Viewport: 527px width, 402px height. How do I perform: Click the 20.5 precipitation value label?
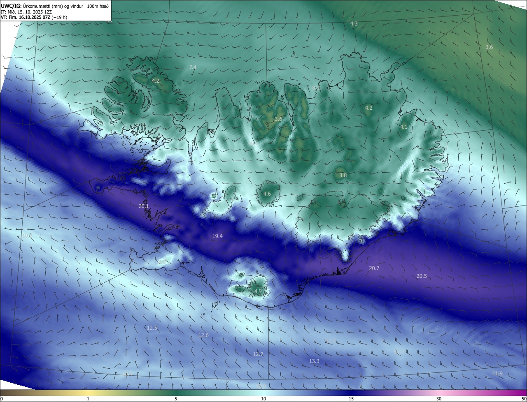422,276
